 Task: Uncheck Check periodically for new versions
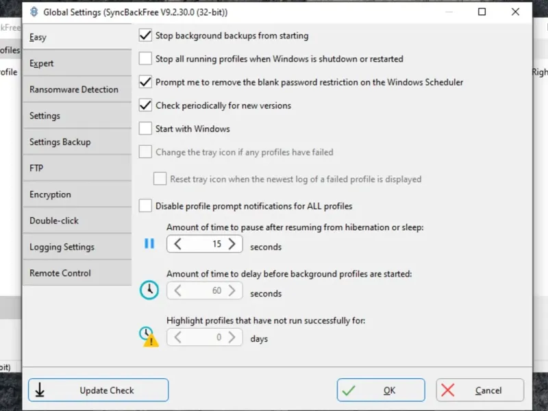coord(145,105)
